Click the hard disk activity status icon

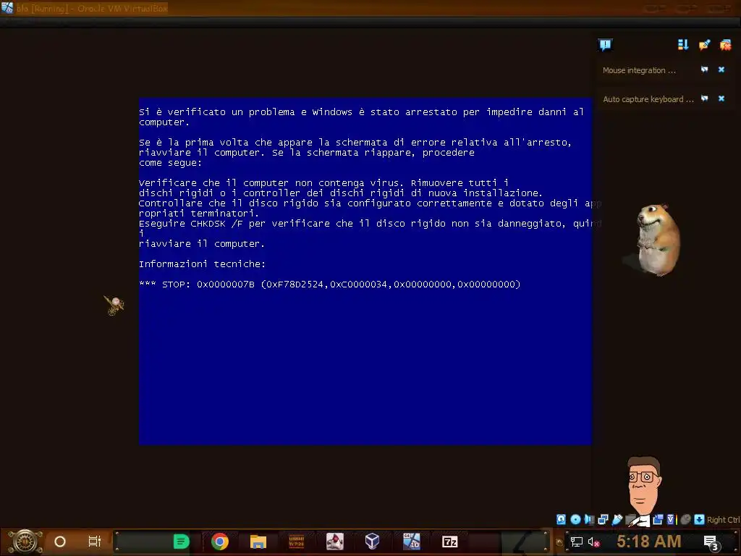[561, 520]
